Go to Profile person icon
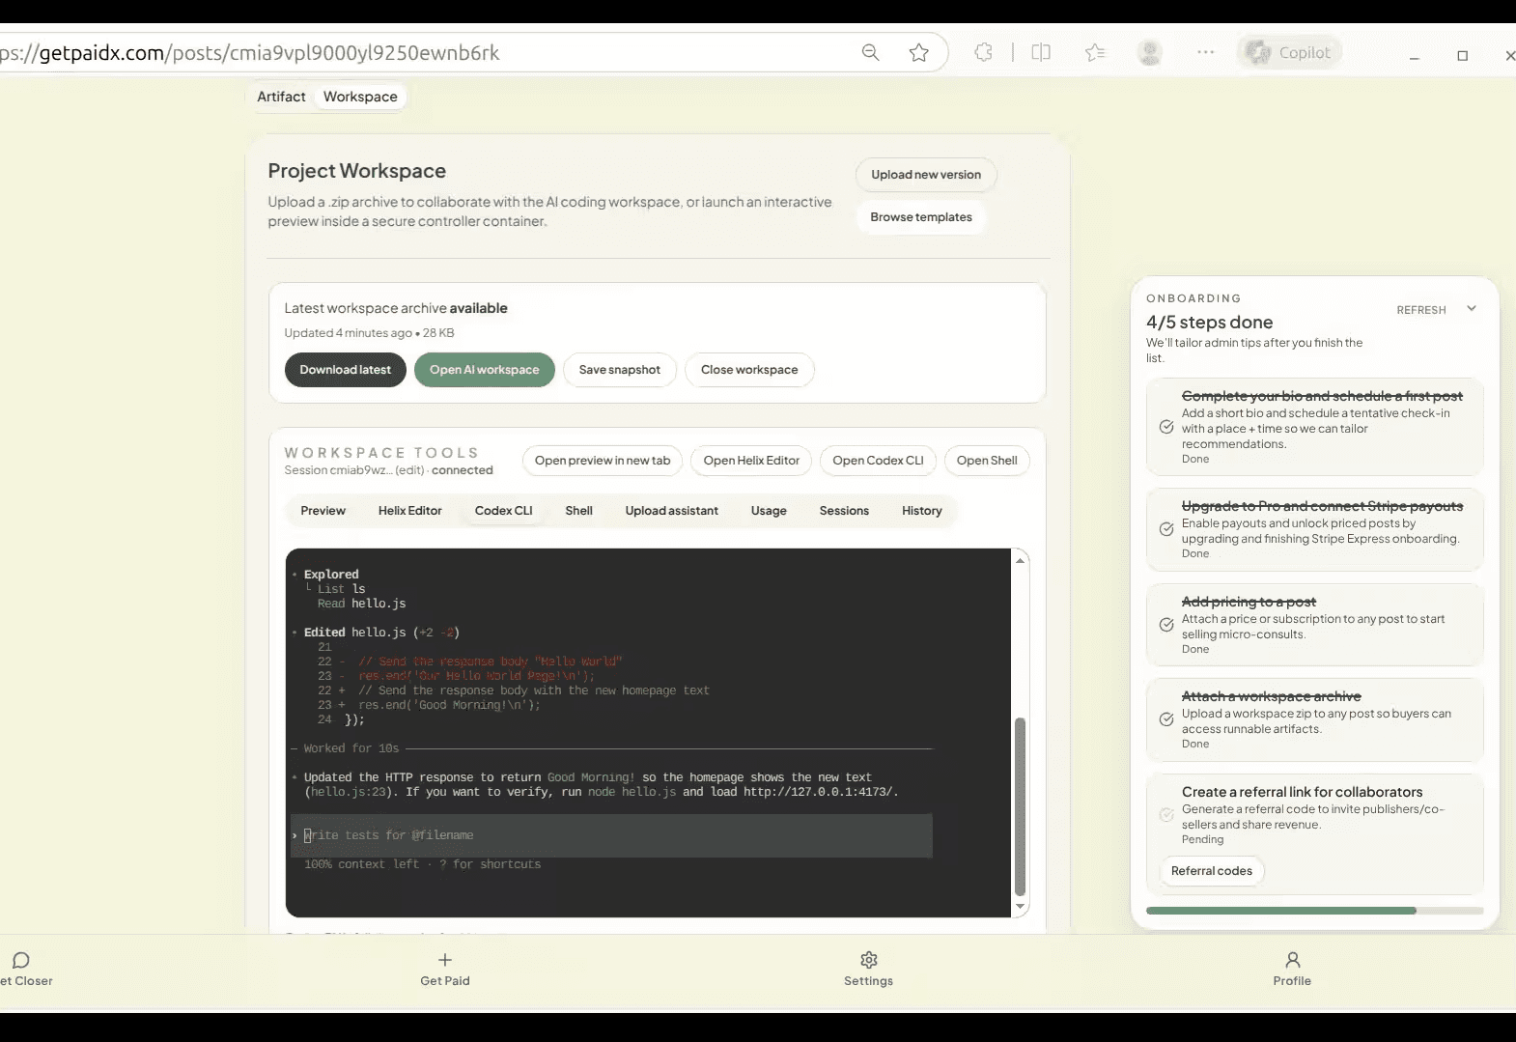 pos(1293,960)
